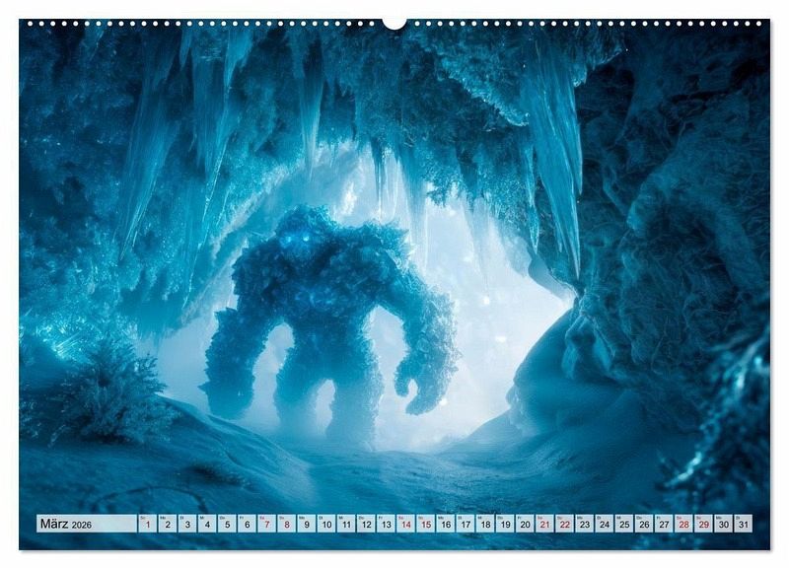Select day 19 in the calendar strip
The width and height of the screenshot is (789, 569).
506,524
